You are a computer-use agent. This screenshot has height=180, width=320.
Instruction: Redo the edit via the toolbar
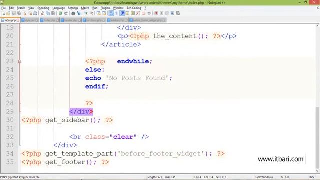click(66, 13)
